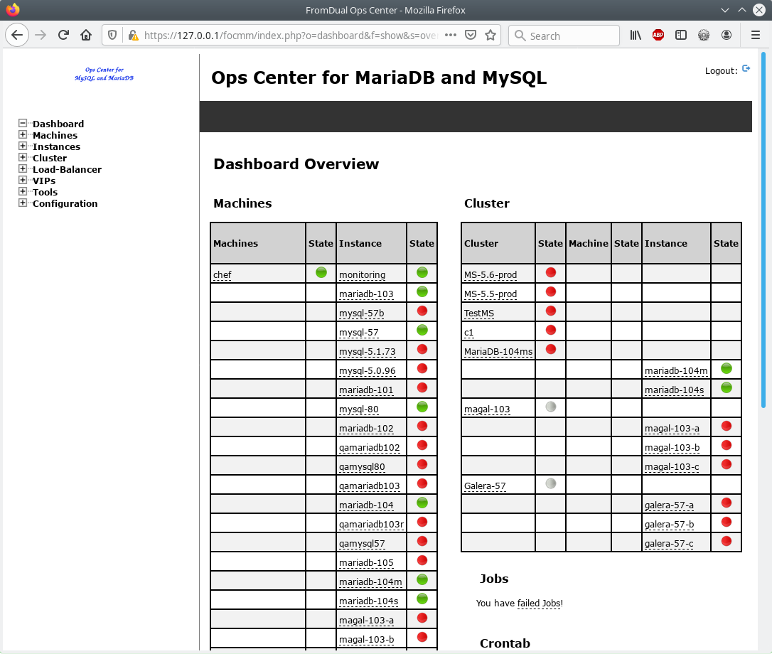This screenshot has width=772, height=654.
Task: Open the Machines menu item
Action: point(55,135)
